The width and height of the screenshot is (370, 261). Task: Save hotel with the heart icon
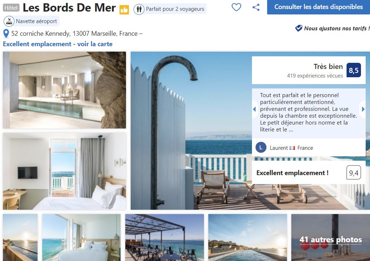(236, 7)
